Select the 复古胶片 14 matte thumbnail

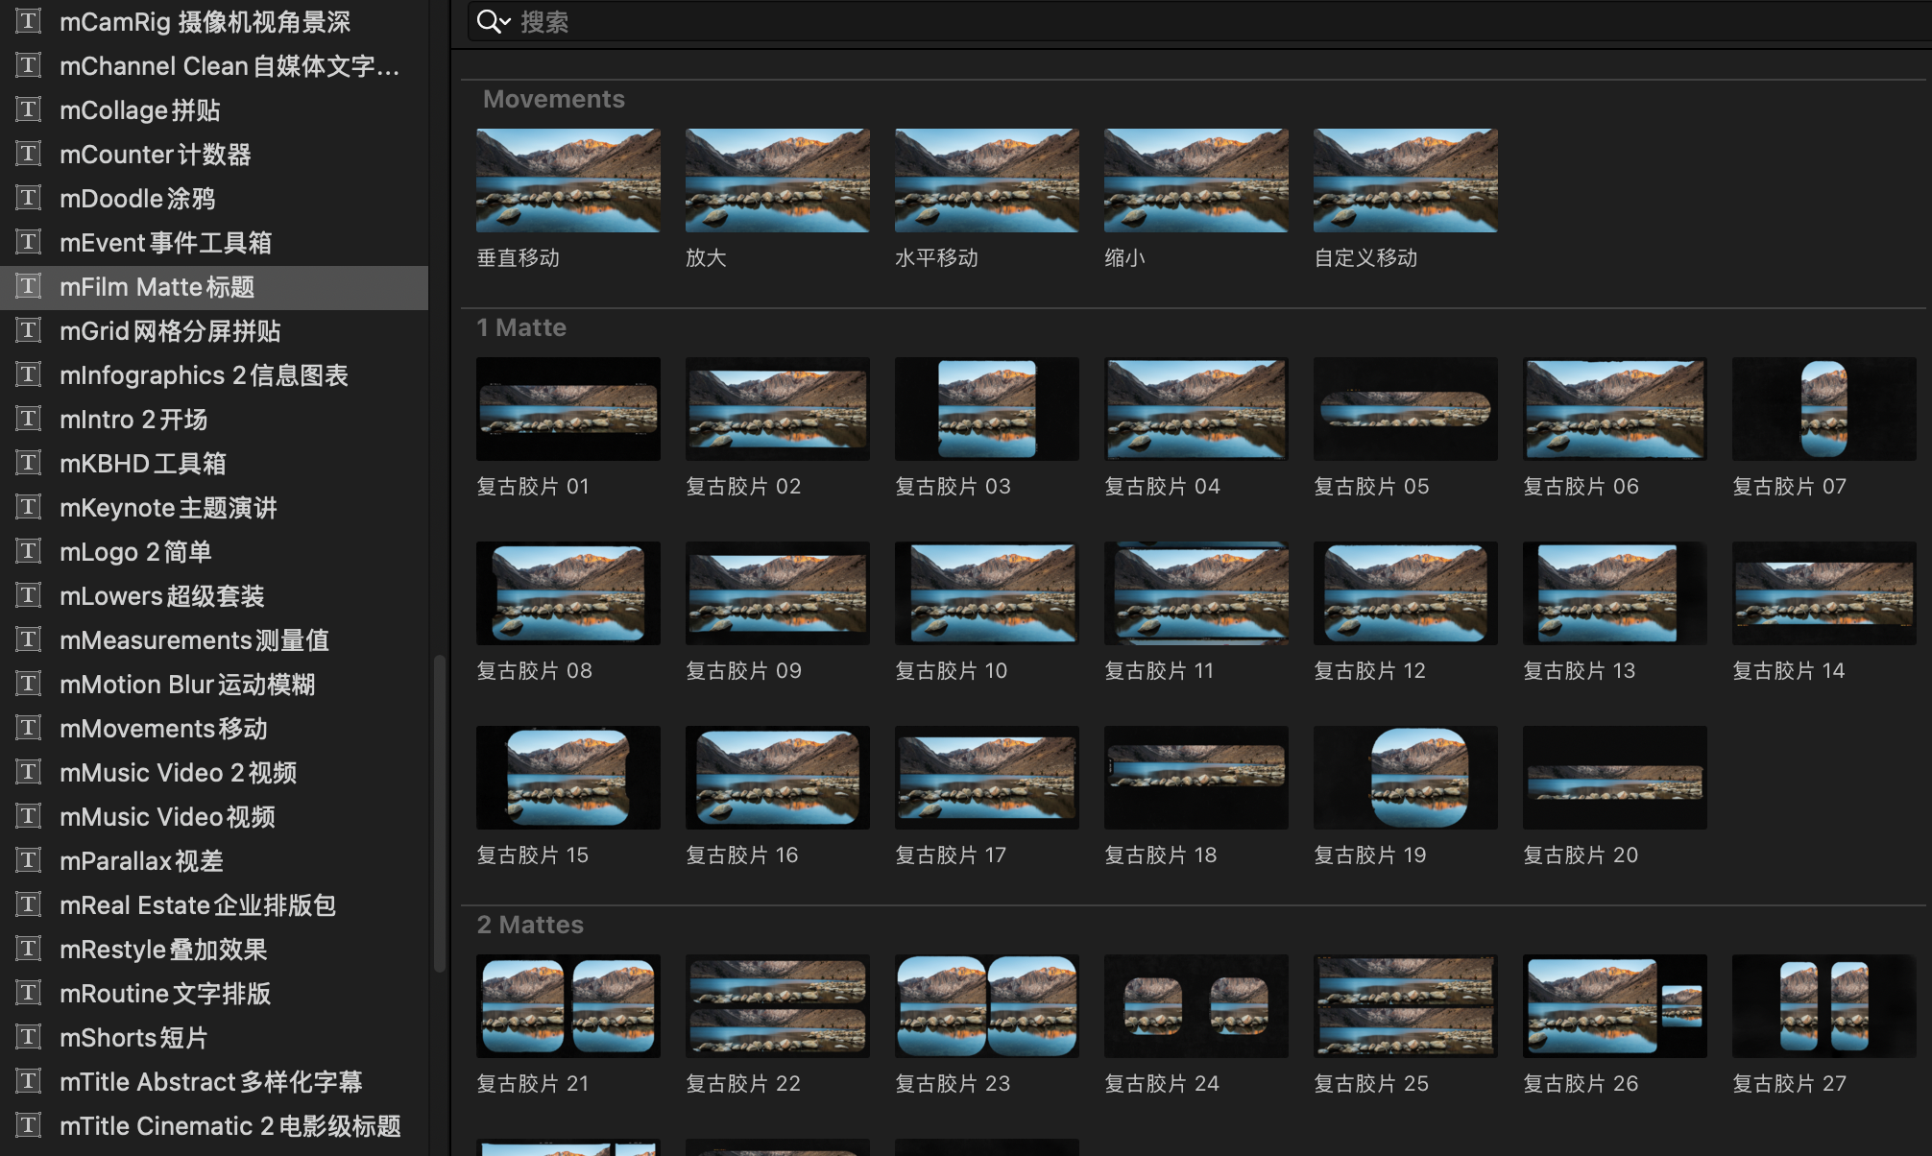[1824, 593]
